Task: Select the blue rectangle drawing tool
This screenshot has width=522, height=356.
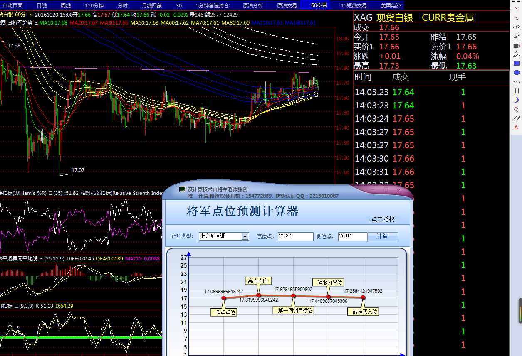Action: point(517,64)
